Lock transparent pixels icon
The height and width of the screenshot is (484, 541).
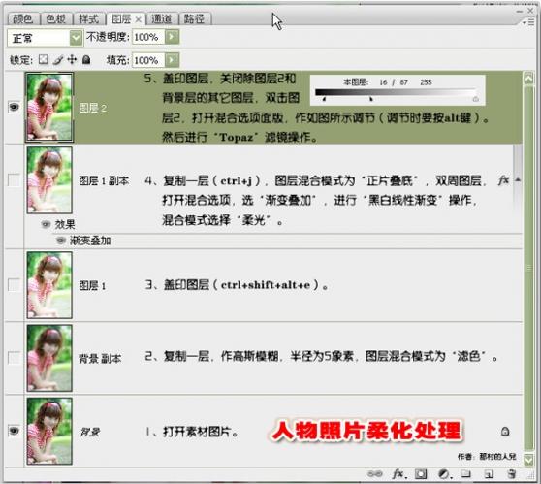(43, 59)
